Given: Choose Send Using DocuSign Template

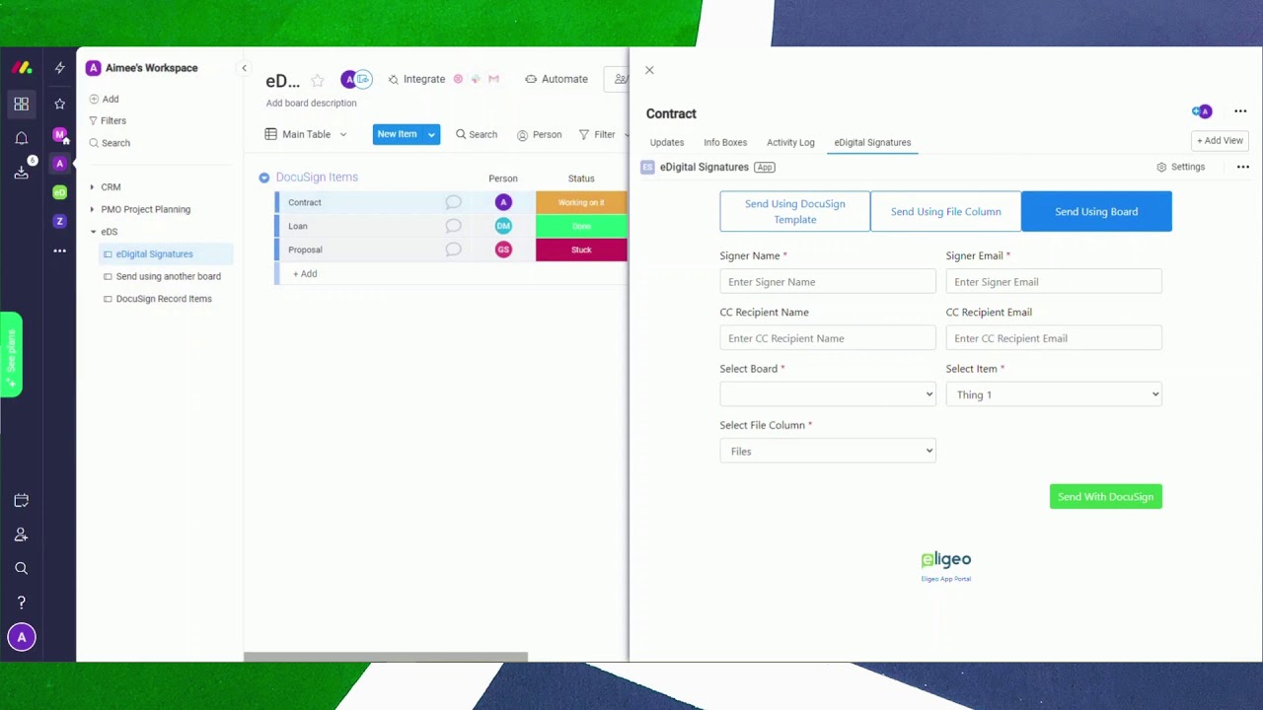Looking at the screenshot, I should (x=795, y=212).
